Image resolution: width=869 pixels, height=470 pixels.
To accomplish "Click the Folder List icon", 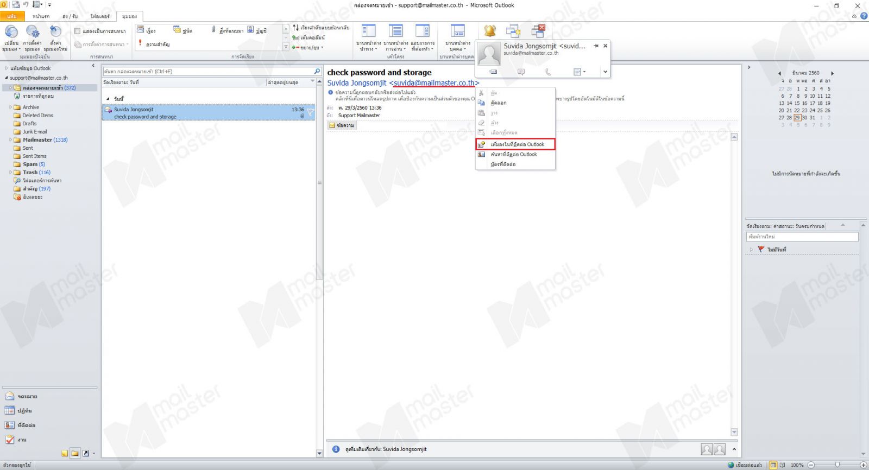I will [x=75, y=453].
